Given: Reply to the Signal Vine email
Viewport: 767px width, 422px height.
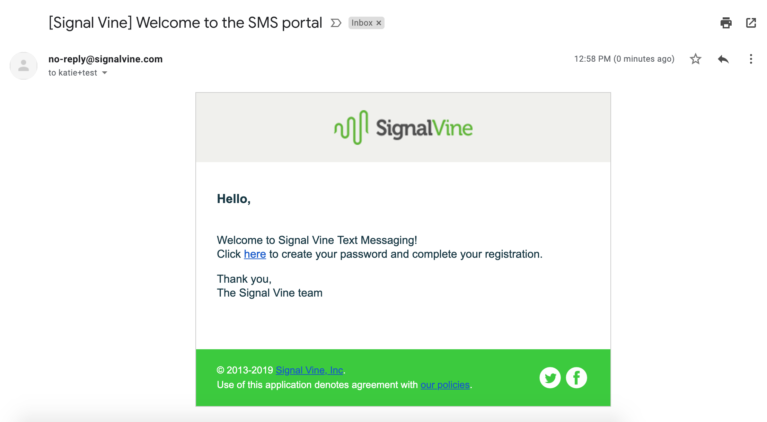Looking at the screenshot, I should 723,59.
